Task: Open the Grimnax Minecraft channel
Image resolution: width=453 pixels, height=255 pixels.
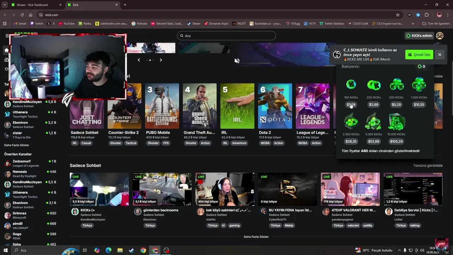Action: (x=30, y=215)
